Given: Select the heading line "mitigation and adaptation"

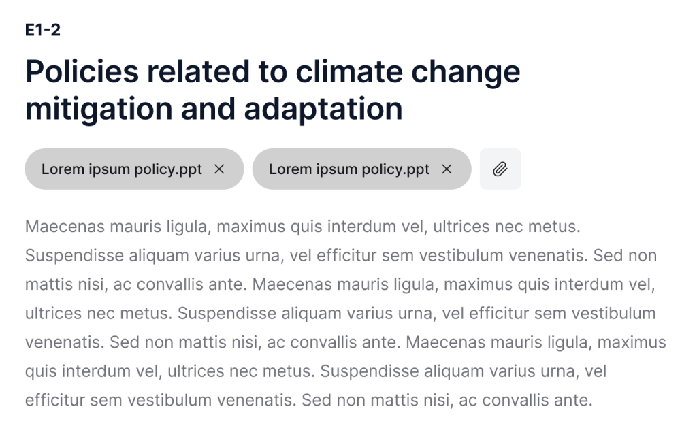Looking at the screenshot, I should coord(214,109).
